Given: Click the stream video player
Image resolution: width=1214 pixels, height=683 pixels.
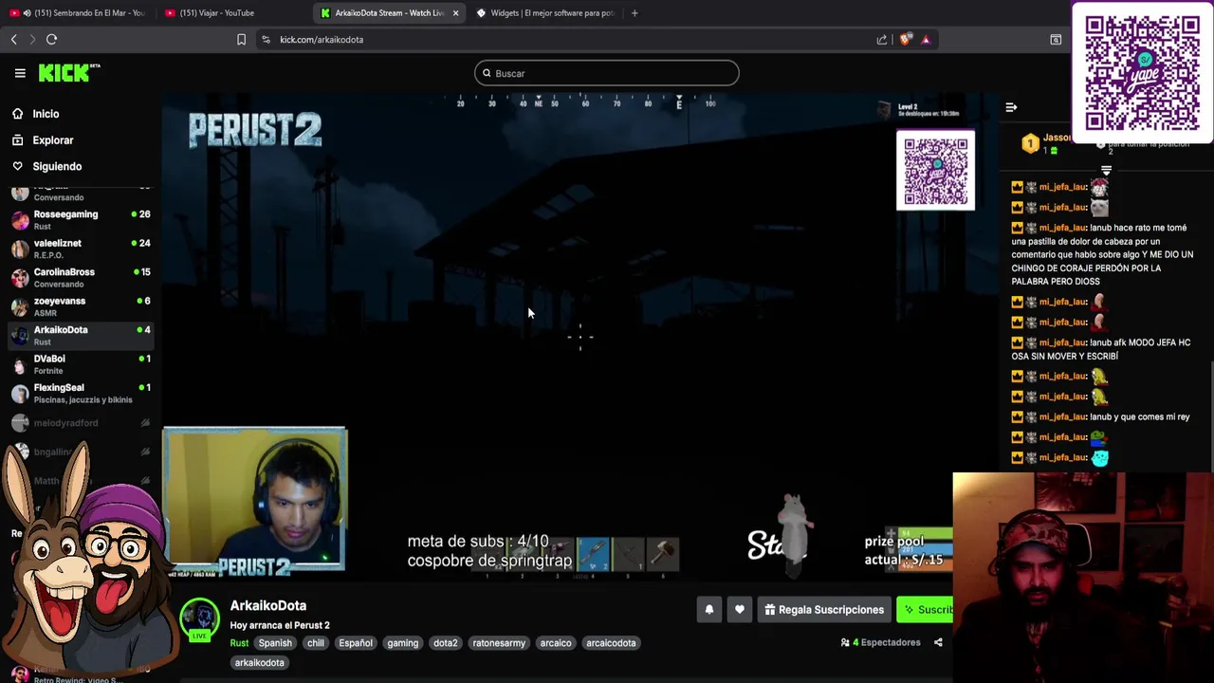Looking at the screenshot, I should (579, 337).
